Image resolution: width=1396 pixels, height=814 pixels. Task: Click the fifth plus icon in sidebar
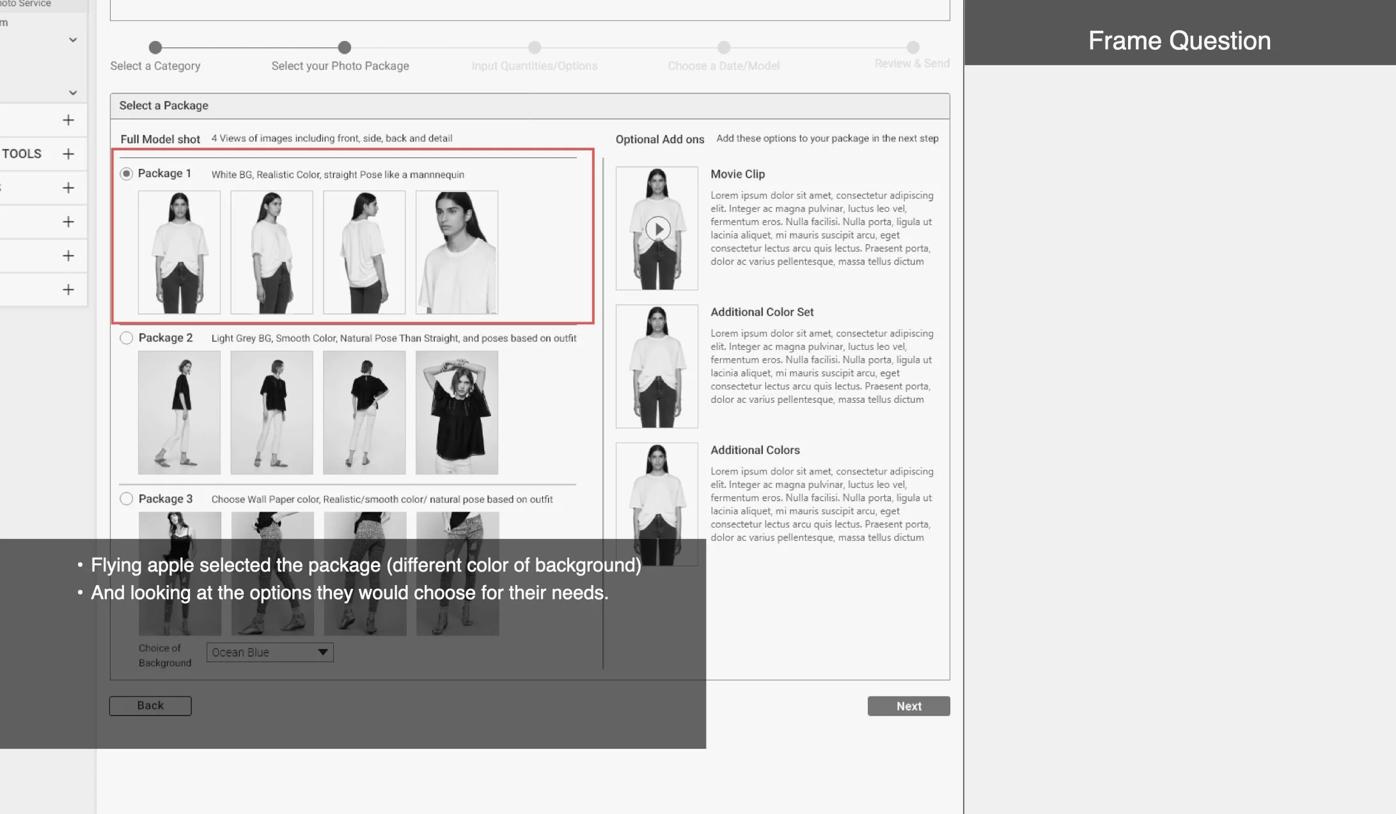tap(68, 256)
